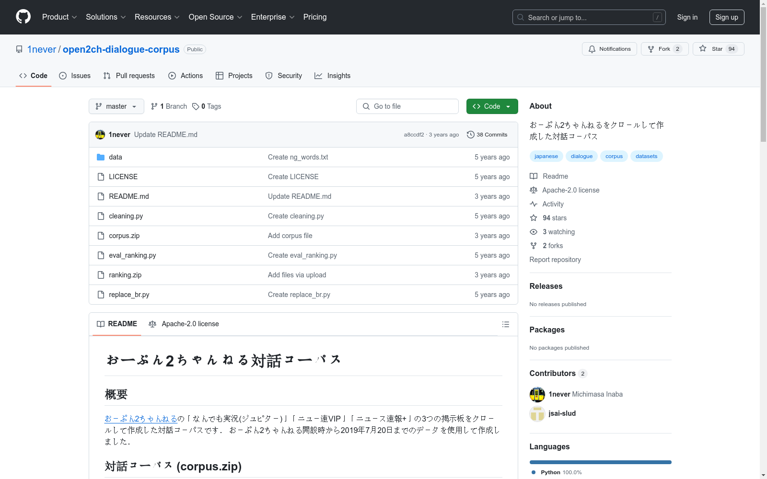Expand the Resources menu

pyautogui.click(x=157, y=17)
